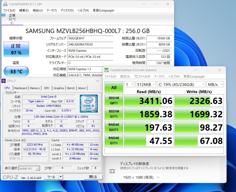Image resolution: width=236 pixels, height=192 pixels.
Task: Click the empty comment field in CrystalDiskMark
Action: [x=164, y=151]
